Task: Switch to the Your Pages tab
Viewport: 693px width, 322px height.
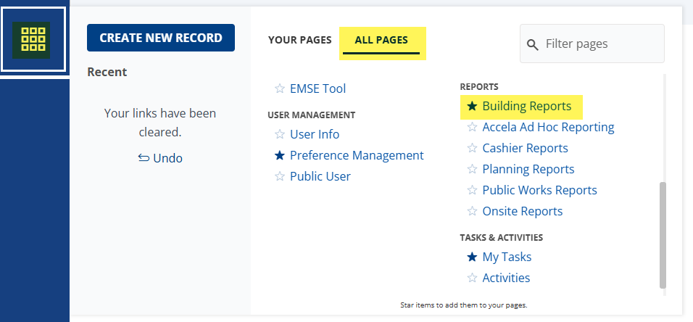Action: 299,40
